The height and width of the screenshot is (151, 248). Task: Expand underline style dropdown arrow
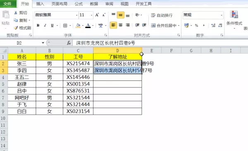pyautogui.click(x=57, y=26)
